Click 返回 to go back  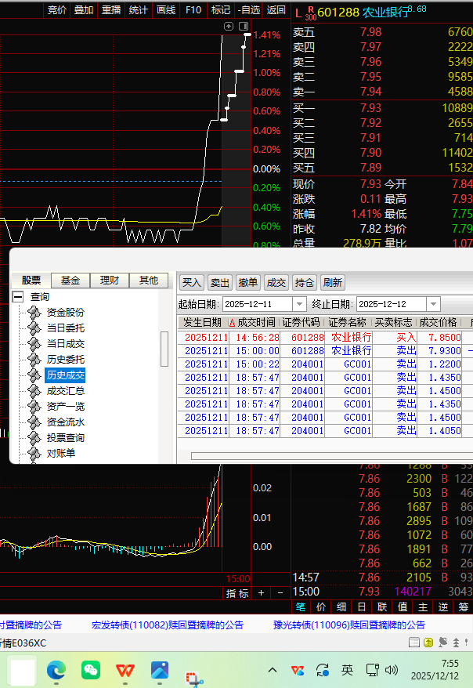[276, 9]
